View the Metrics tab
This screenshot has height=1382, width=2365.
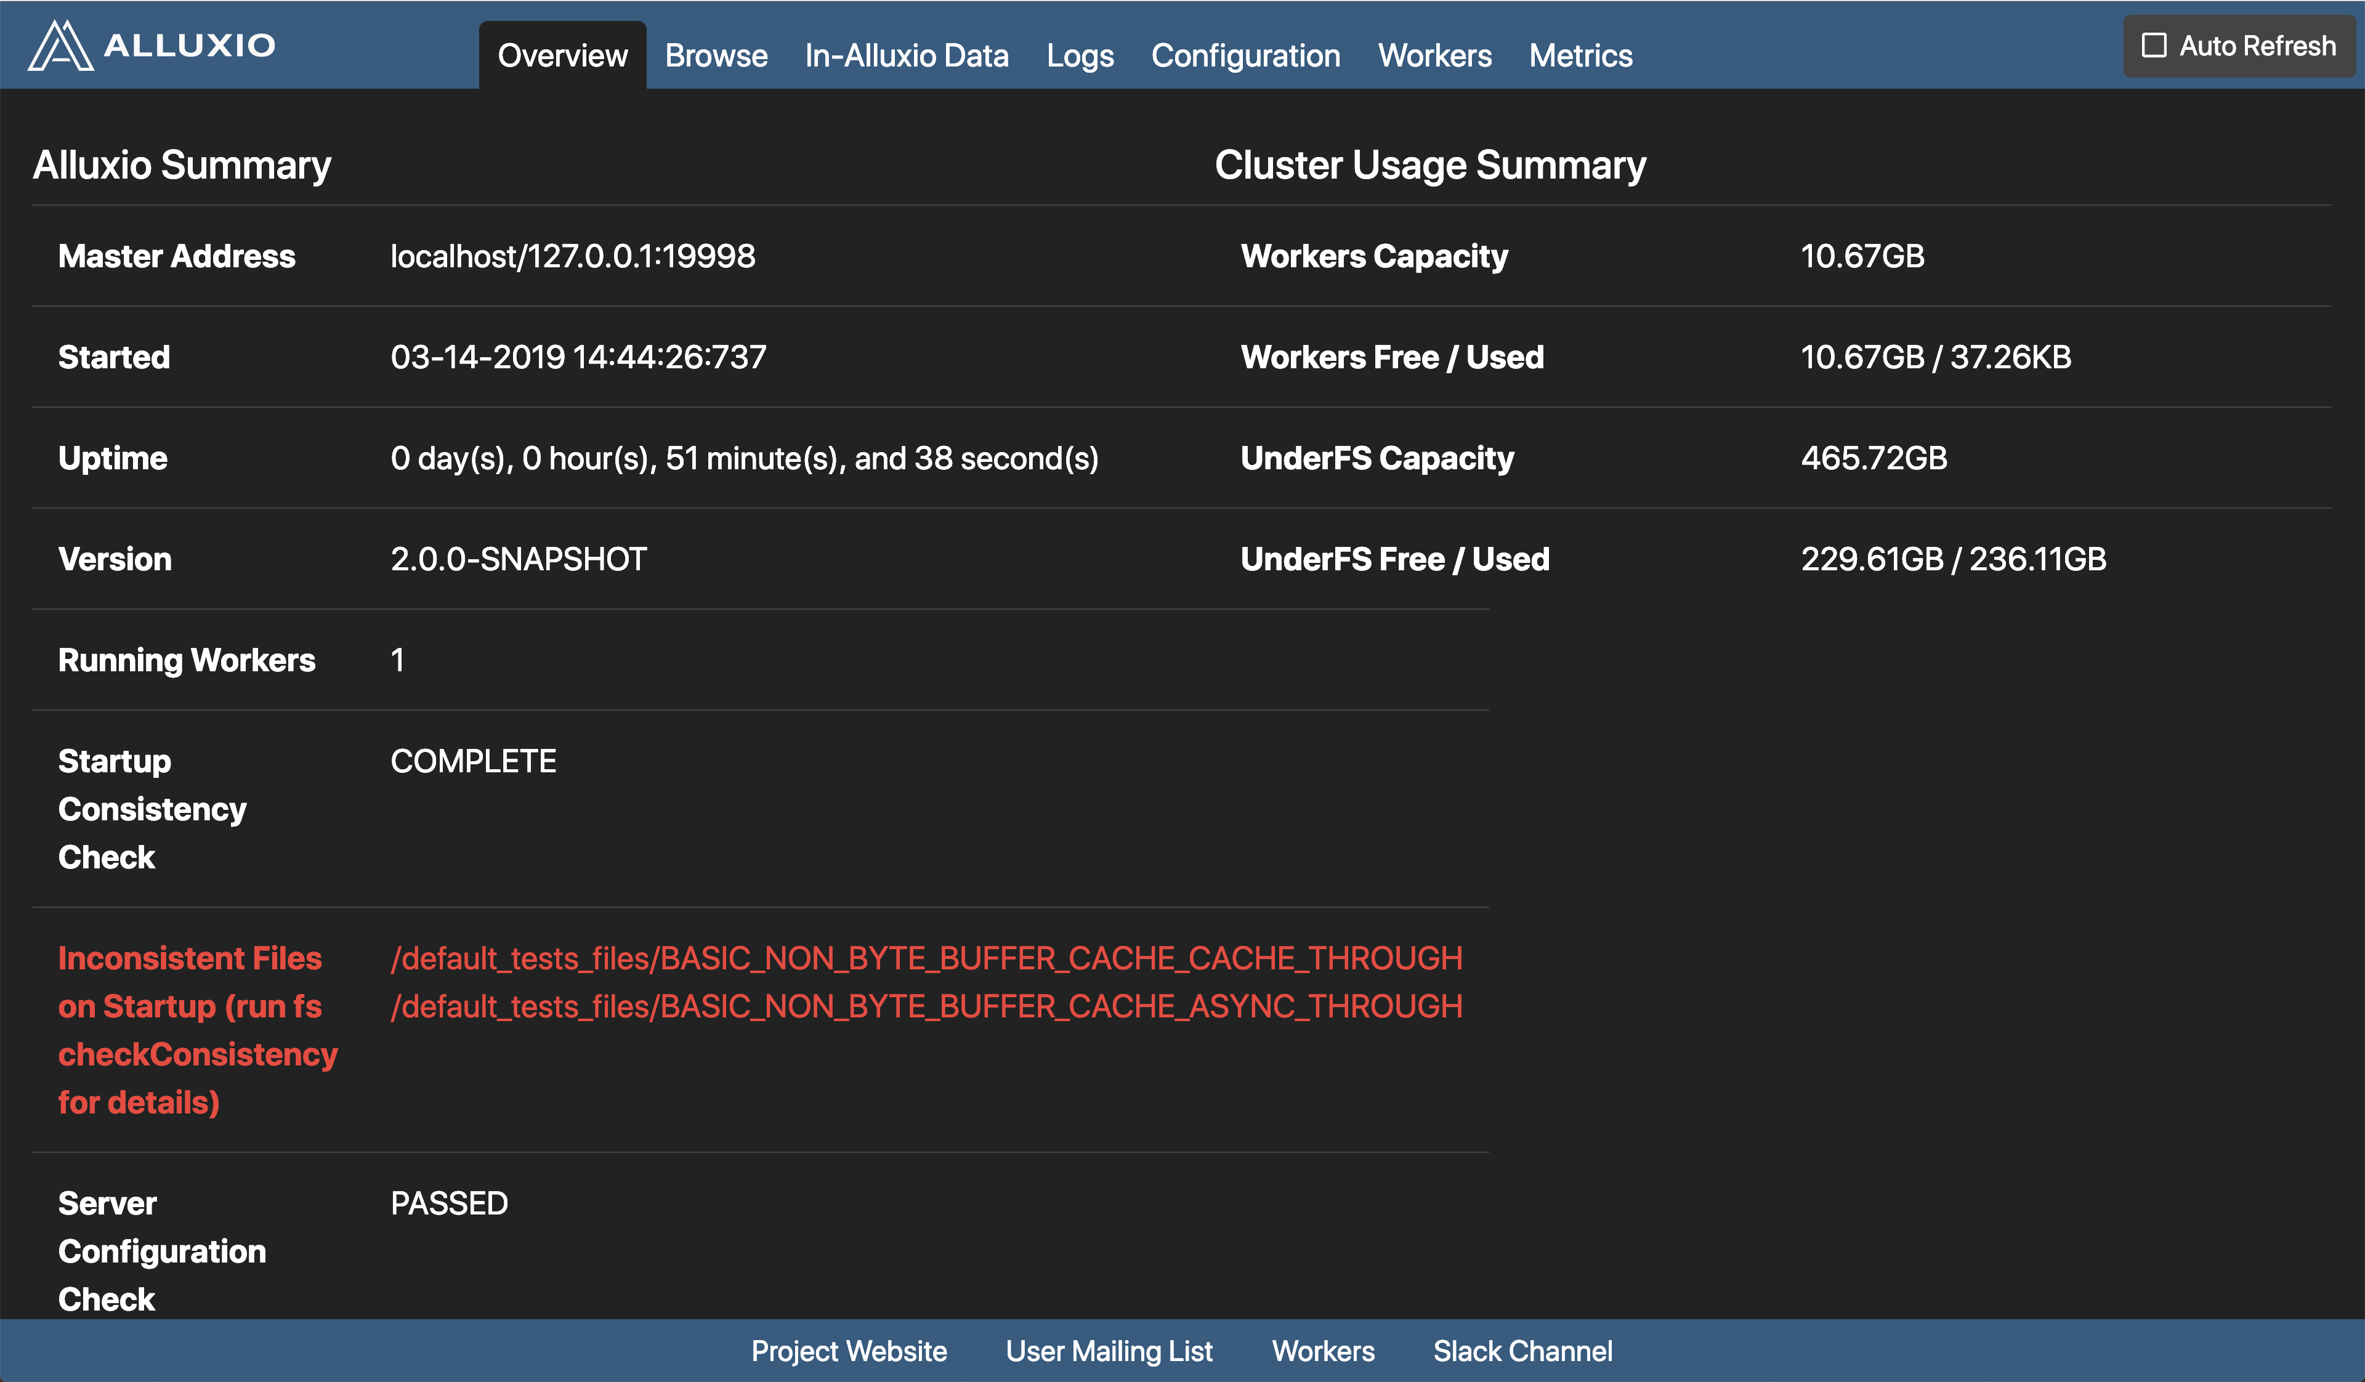coord(1580,55)
